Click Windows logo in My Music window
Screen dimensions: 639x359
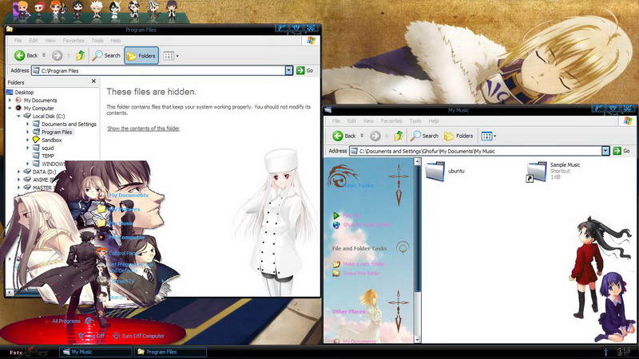click(x=628, y=121)
